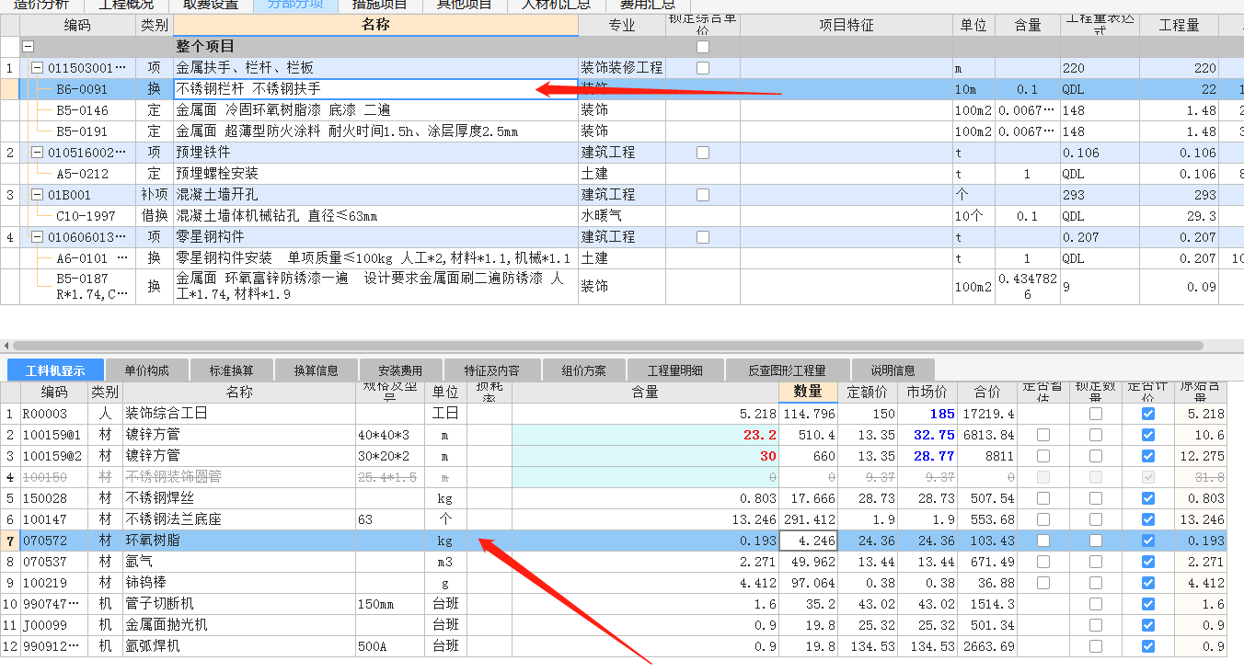Click the upper table 名称 column header
1244x672 pixels.
tap(375, 25)
